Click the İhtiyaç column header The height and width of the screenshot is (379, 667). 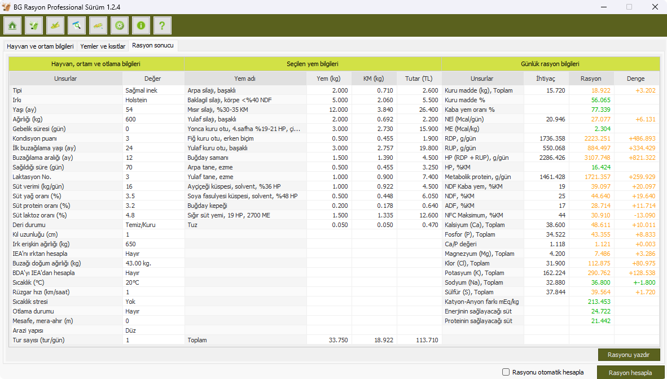546,79
